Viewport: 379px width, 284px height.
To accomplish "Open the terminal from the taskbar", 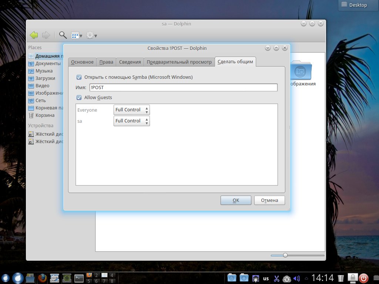I will 79,278.
